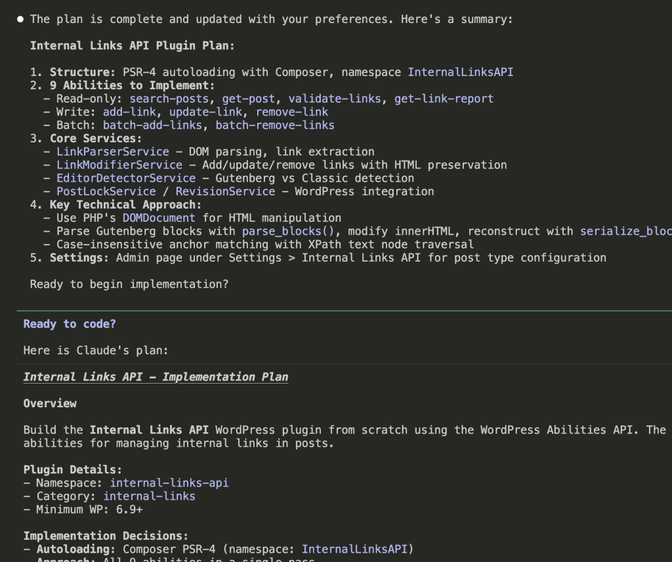Click the "Ready to code?" prompt heading
This screenshot has height=562, width=672.
70,324
